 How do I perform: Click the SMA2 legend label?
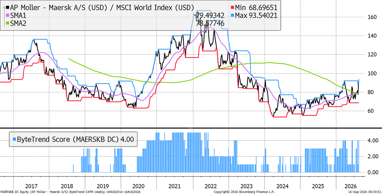(x=19, y=24)
